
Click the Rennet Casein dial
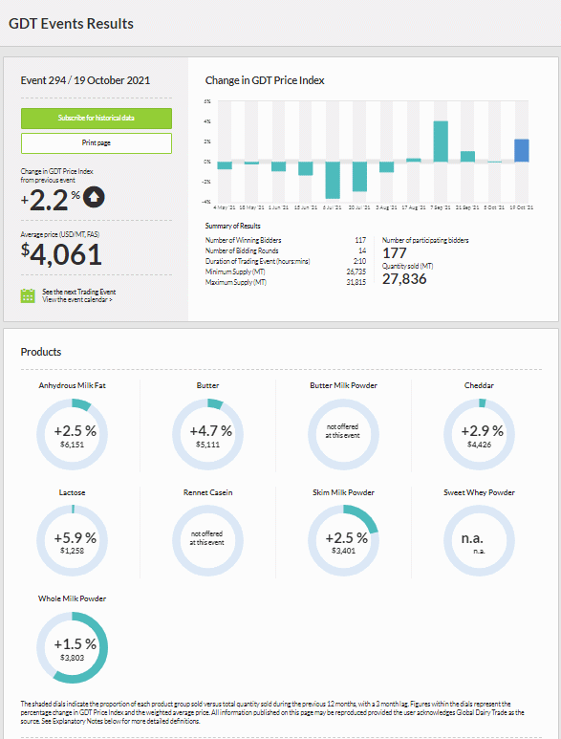coord(207,540)
